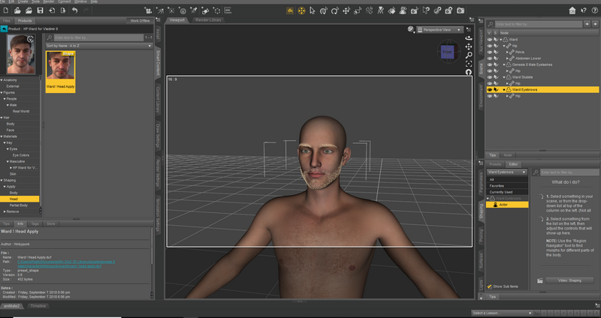This screenshot has width=601, height=318.
Task: Create a new null object icon
Action: coord(217,10)
